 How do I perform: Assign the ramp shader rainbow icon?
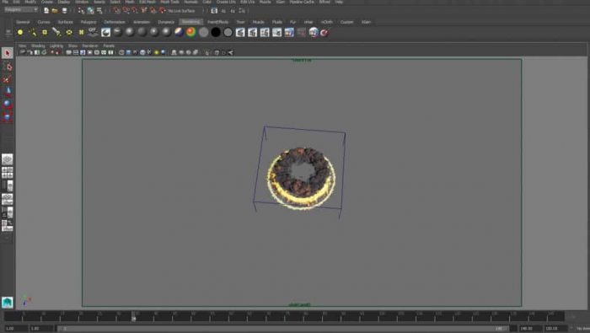[191, 33]
